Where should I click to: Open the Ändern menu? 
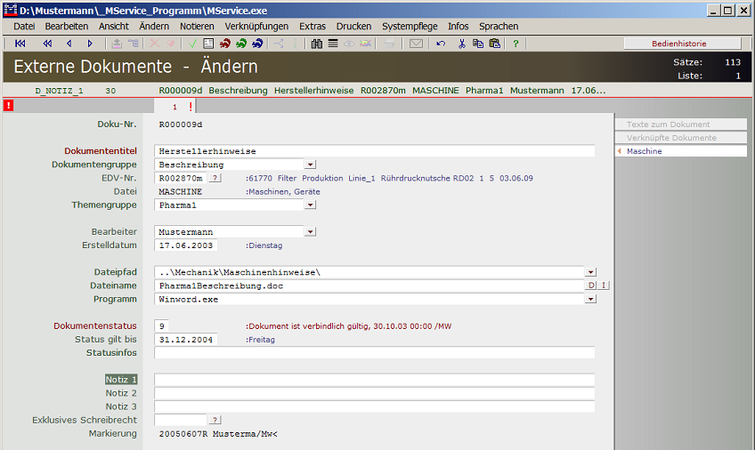[154, 27]
